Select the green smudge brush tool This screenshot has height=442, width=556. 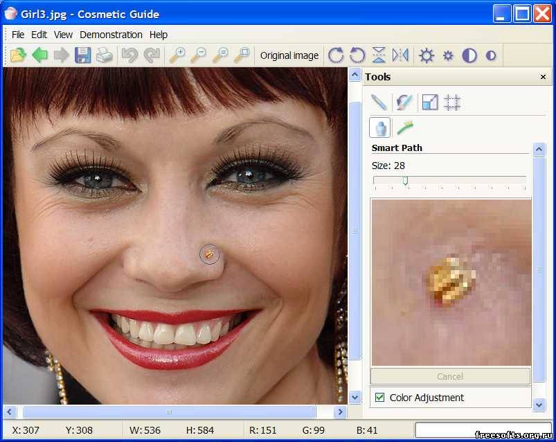tap(404, 127)
